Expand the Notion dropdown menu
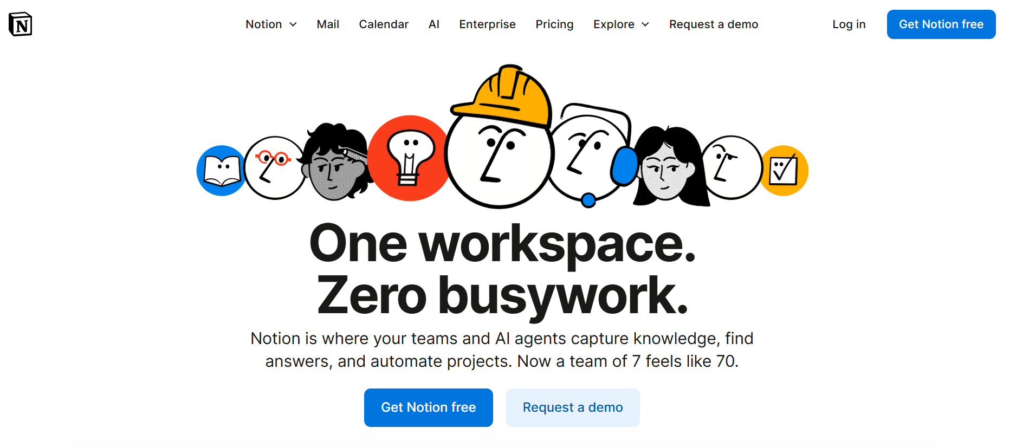The image size is (1016, 447). [x=271, y=24]
